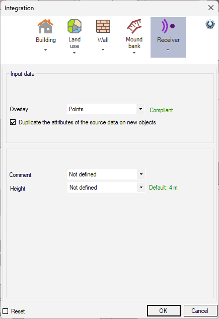Click the Building label text

(x=46, y=40)
